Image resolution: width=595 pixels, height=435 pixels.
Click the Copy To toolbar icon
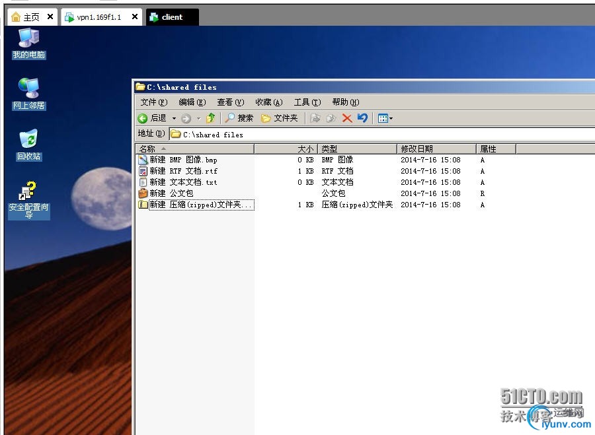(331, 119)
